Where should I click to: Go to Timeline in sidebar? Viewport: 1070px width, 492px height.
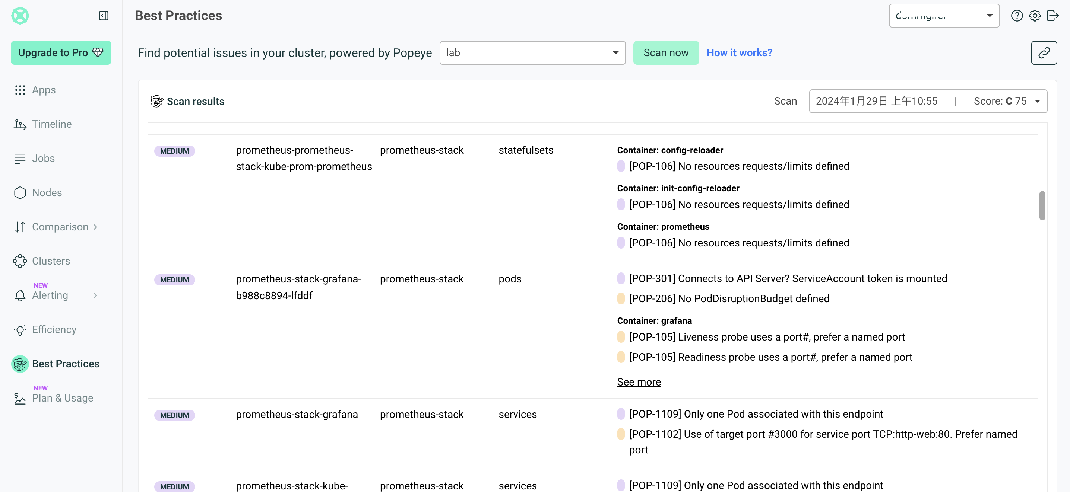point(51,124)
